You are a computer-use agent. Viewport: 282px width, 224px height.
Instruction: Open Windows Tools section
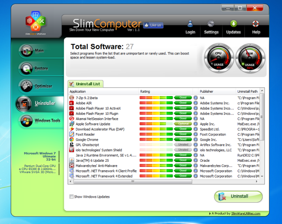pyautogui.click(x=40, y=121)
